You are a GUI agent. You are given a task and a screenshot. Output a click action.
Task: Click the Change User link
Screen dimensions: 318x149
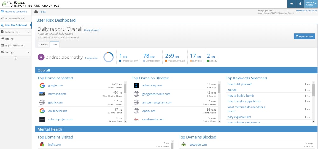pyautogui.click(x=91, y=58)
